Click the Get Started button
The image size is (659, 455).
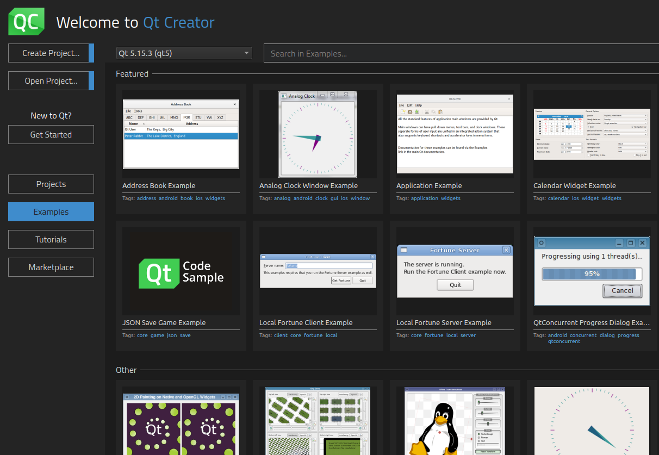point(51,135)
